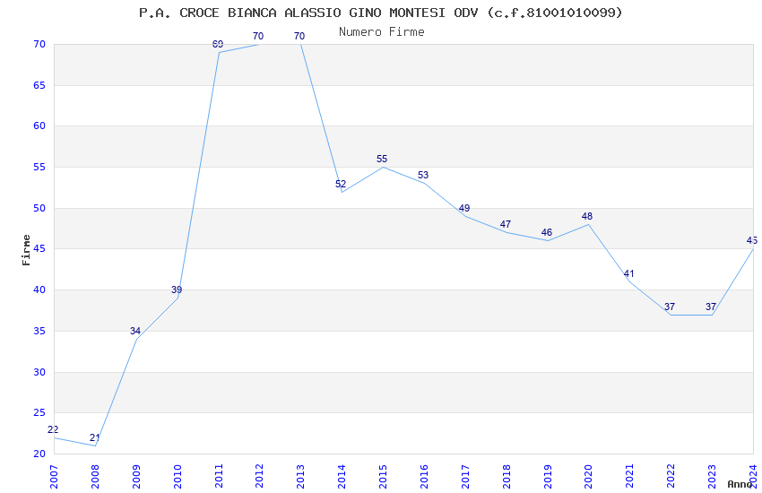Choose the 2024 year label

click(753, 477)
